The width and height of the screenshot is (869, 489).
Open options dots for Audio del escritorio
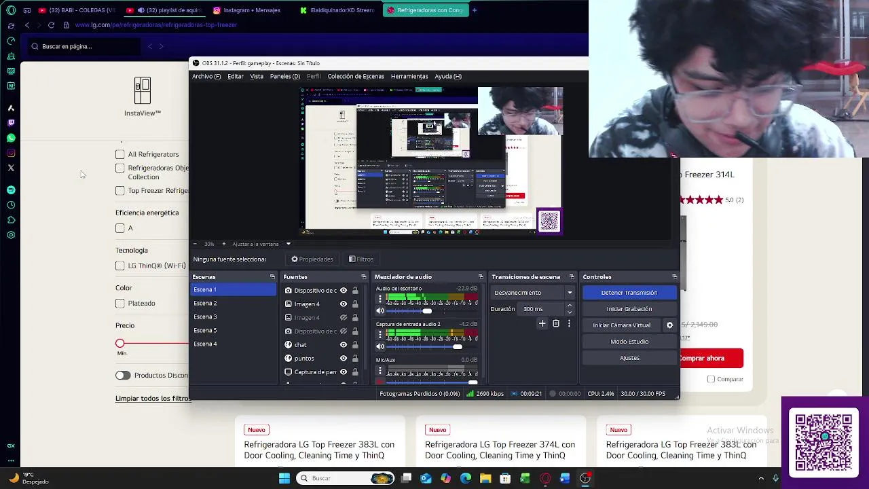380,298
